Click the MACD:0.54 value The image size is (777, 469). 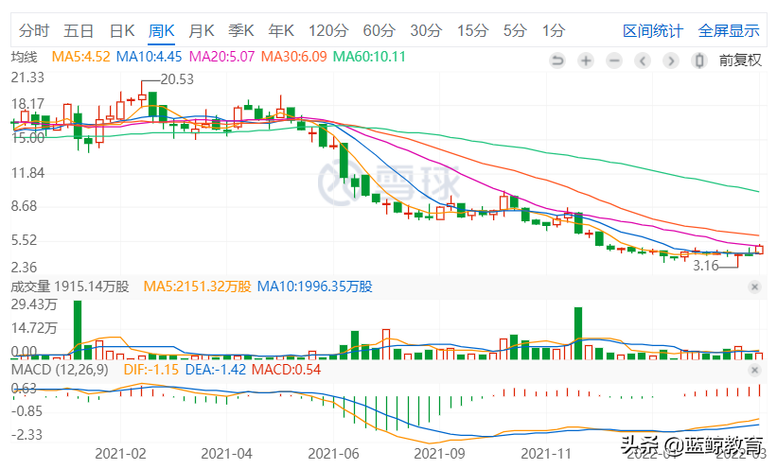pos(286,370)
